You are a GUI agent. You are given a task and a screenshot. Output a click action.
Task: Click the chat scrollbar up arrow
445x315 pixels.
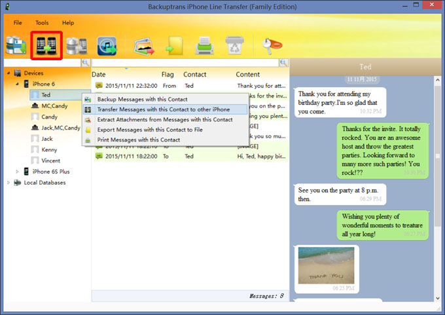438,81
